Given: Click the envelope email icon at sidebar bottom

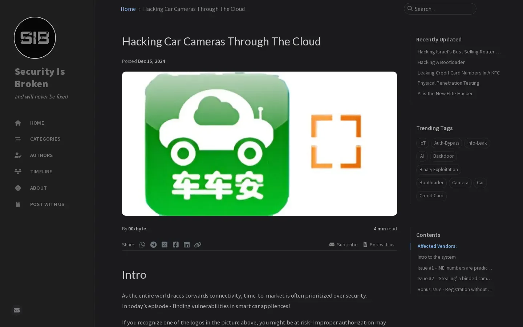Looking at the screenshot, I should click(17, 310).
